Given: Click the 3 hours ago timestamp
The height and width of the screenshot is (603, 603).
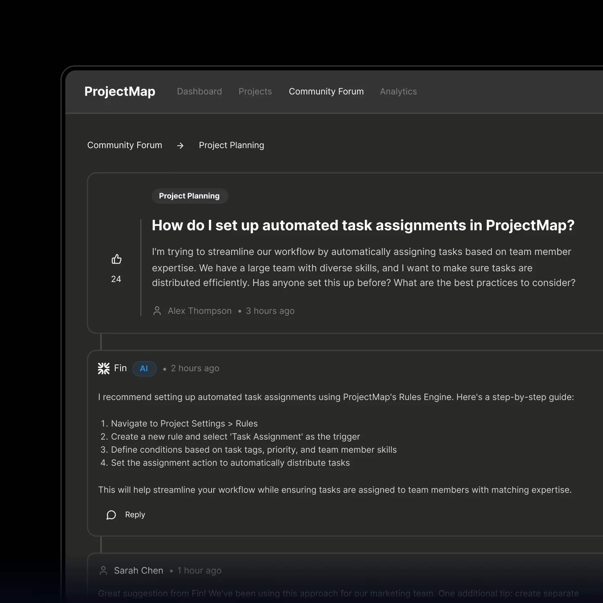Looking at the screenshot, I should (270, 311).
